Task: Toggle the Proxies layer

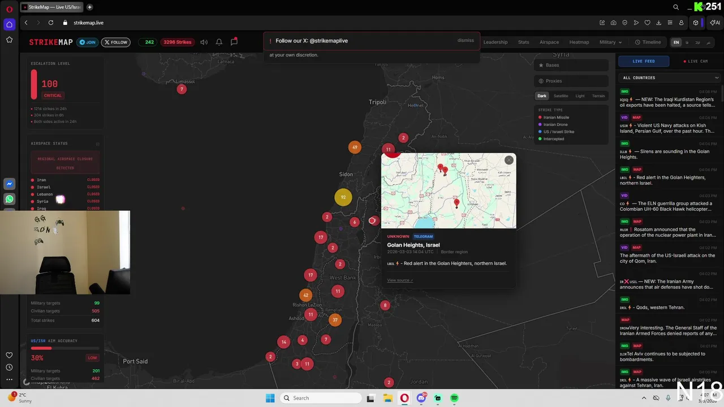Action: [572, 81]
